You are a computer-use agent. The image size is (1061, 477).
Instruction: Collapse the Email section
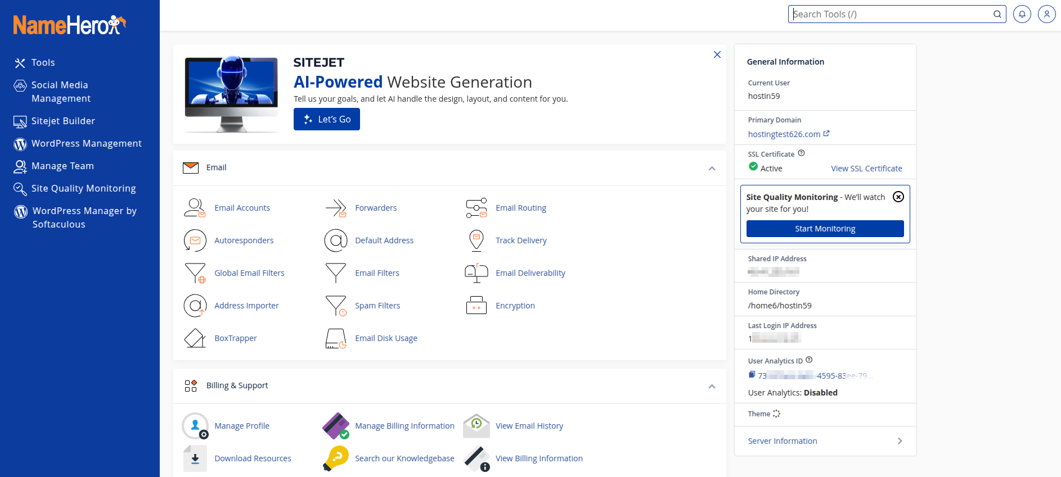(x=712, y=168)
